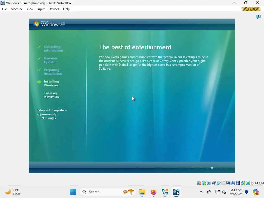This screenshot has width=264, height=198.
Task: Minimize the VirtualBox window
Action: [x=234, y=3]
